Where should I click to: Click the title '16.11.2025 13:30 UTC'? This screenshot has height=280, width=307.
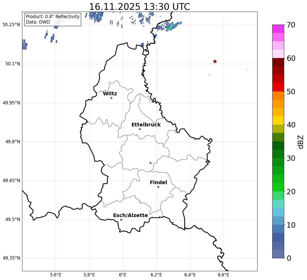139,7
